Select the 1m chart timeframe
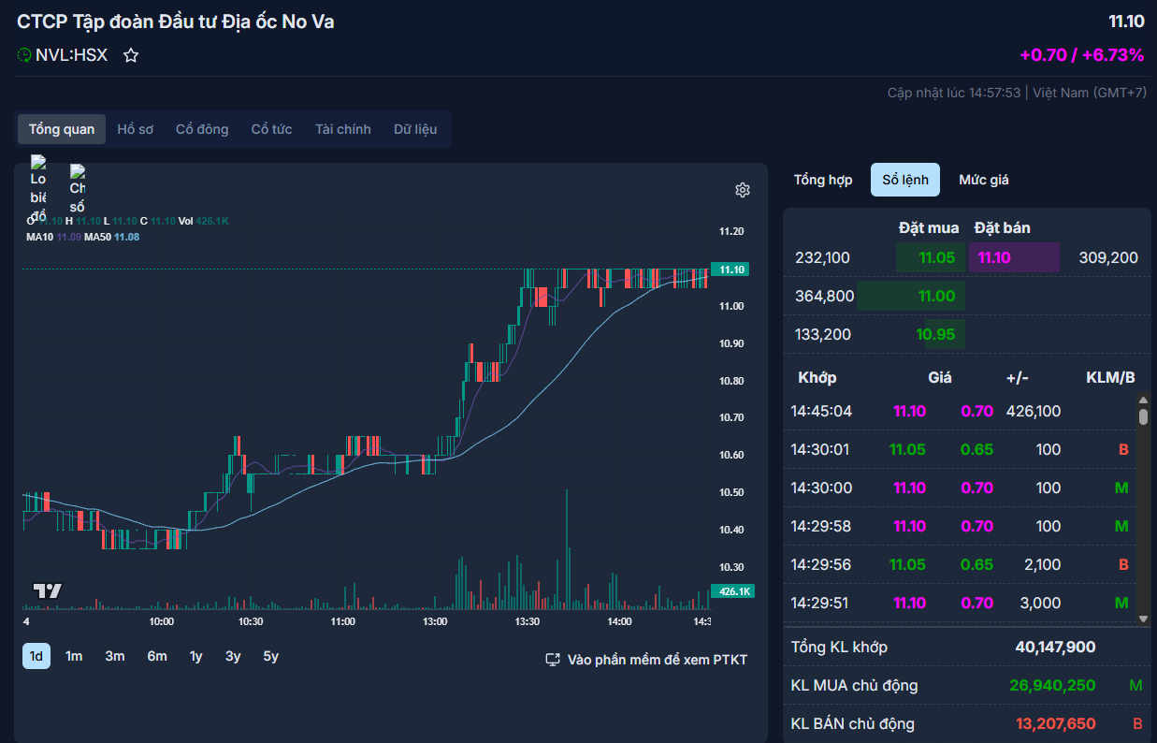Image resolution: width=1157 pixels, height=743 pixels. (74, 656)
